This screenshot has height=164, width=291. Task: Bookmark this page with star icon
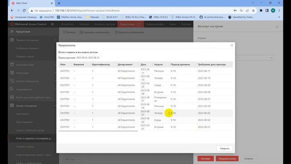click(x=253, y=10)
